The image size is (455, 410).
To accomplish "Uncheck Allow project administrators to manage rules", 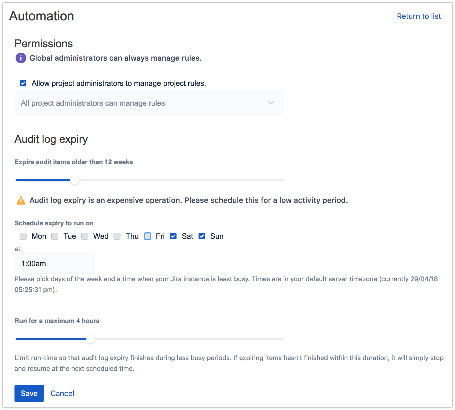I will click(x=23, y=83).
